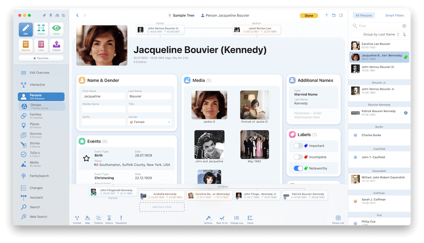Open Find settings gear in person list
Image resolution: width=424 pixels, height=243 pixels.
tap(404, 26)
